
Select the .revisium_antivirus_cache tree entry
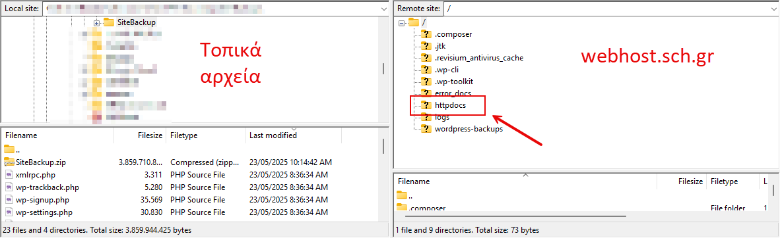[x=478, y=58]
